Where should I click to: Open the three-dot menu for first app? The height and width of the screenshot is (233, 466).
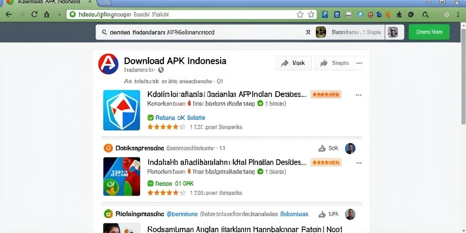click(x=359, y=95)
